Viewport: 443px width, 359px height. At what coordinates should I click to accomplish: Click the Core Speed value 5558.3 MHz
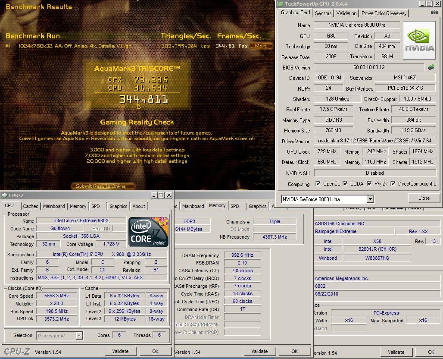(57, 296)
